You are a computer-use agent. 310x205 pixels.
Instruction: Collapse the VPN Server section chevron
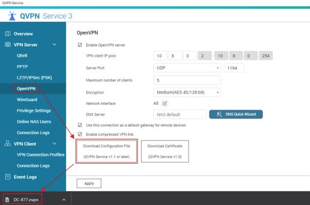[54, 44]
